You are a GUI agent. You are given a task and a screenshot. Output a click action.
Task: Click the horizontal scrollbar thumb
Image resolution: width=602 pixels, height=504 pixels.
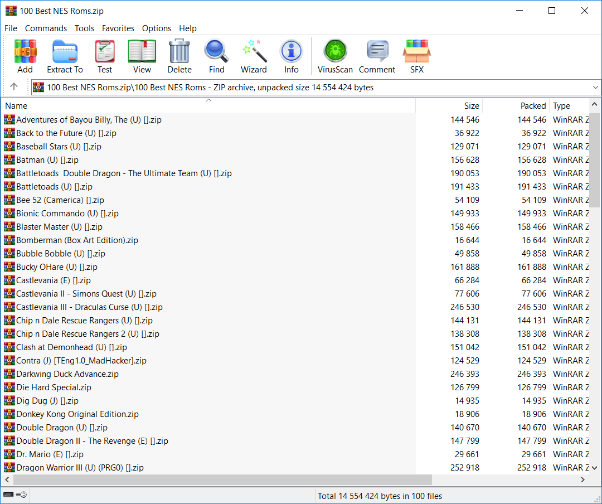click(222, 479)
